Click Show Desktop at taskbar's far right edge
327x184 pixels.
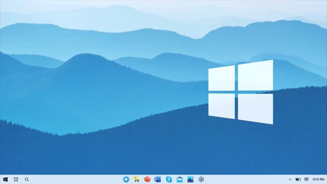(x=326, y=180)
